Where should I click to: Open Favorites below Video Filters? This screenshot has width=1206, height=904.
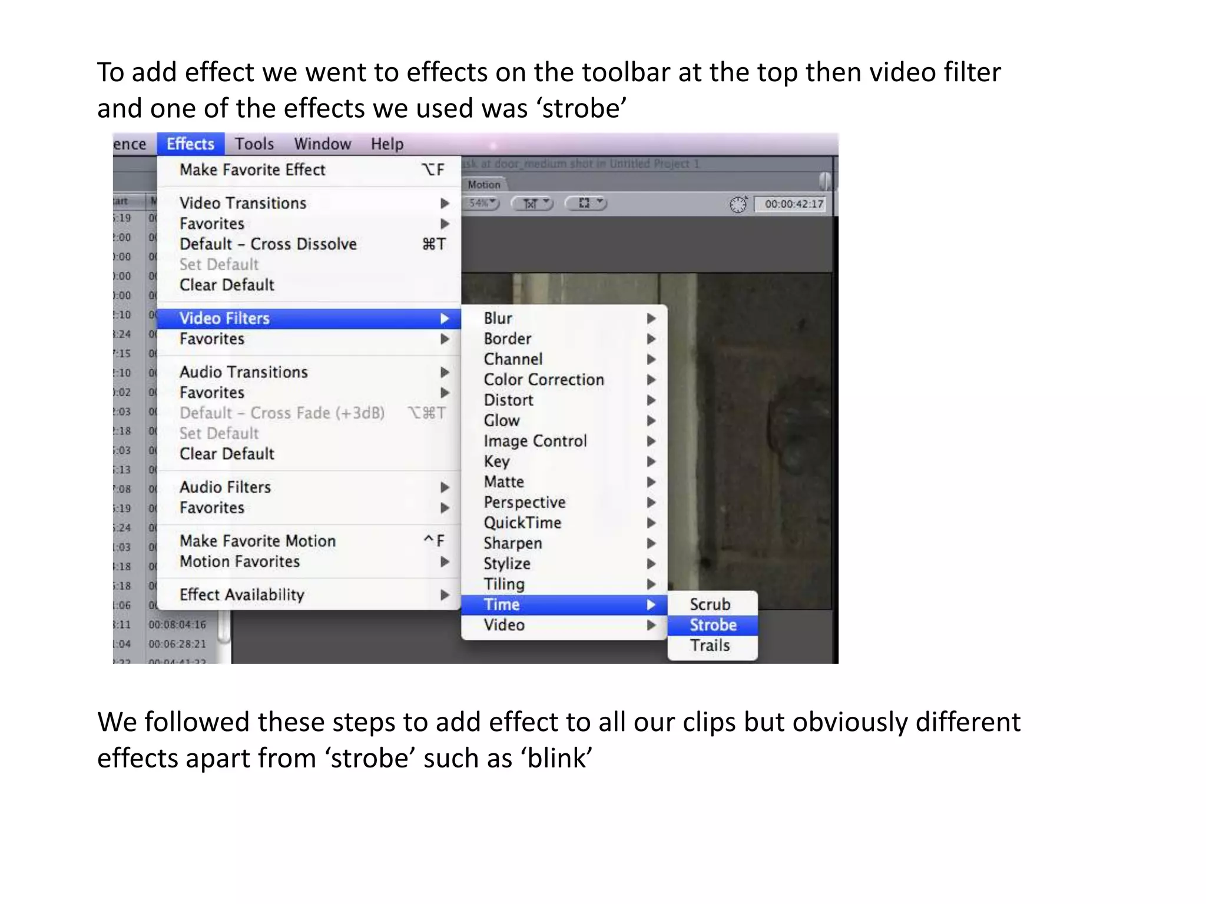[309, 339]
